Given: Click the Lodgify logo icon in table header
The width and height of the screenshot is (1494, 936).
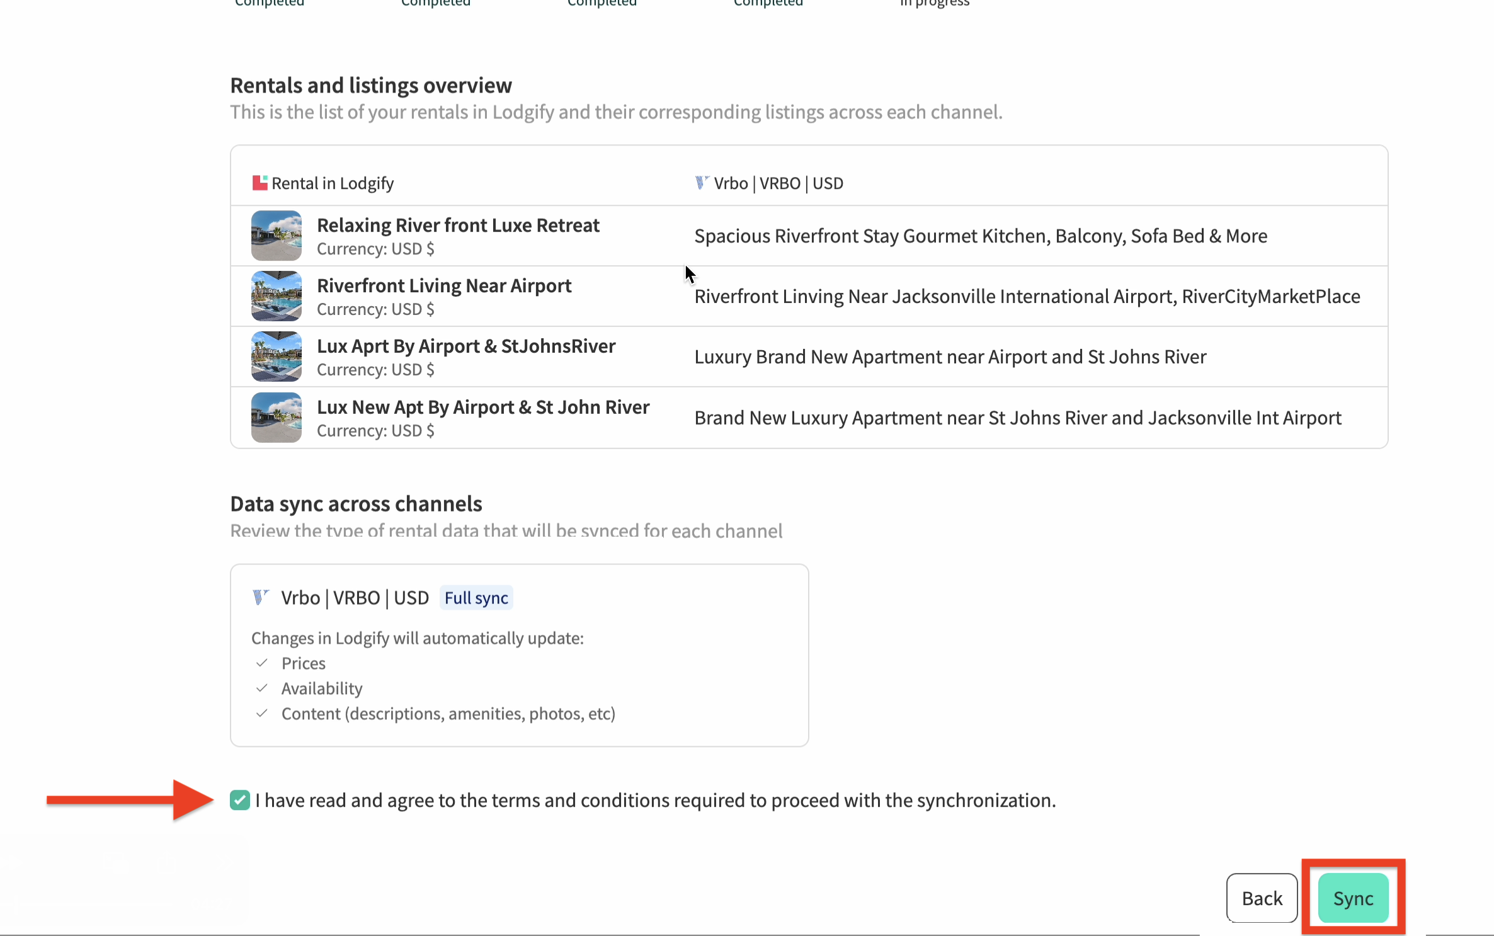Looking at the screenshot, I should click(259, 183).
